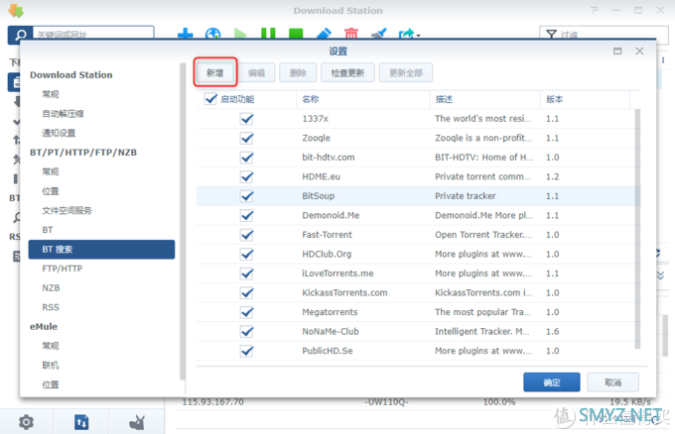
Task: Click the broom clear-completed icon
Action: pyautogui.click(x=379, y=34)
